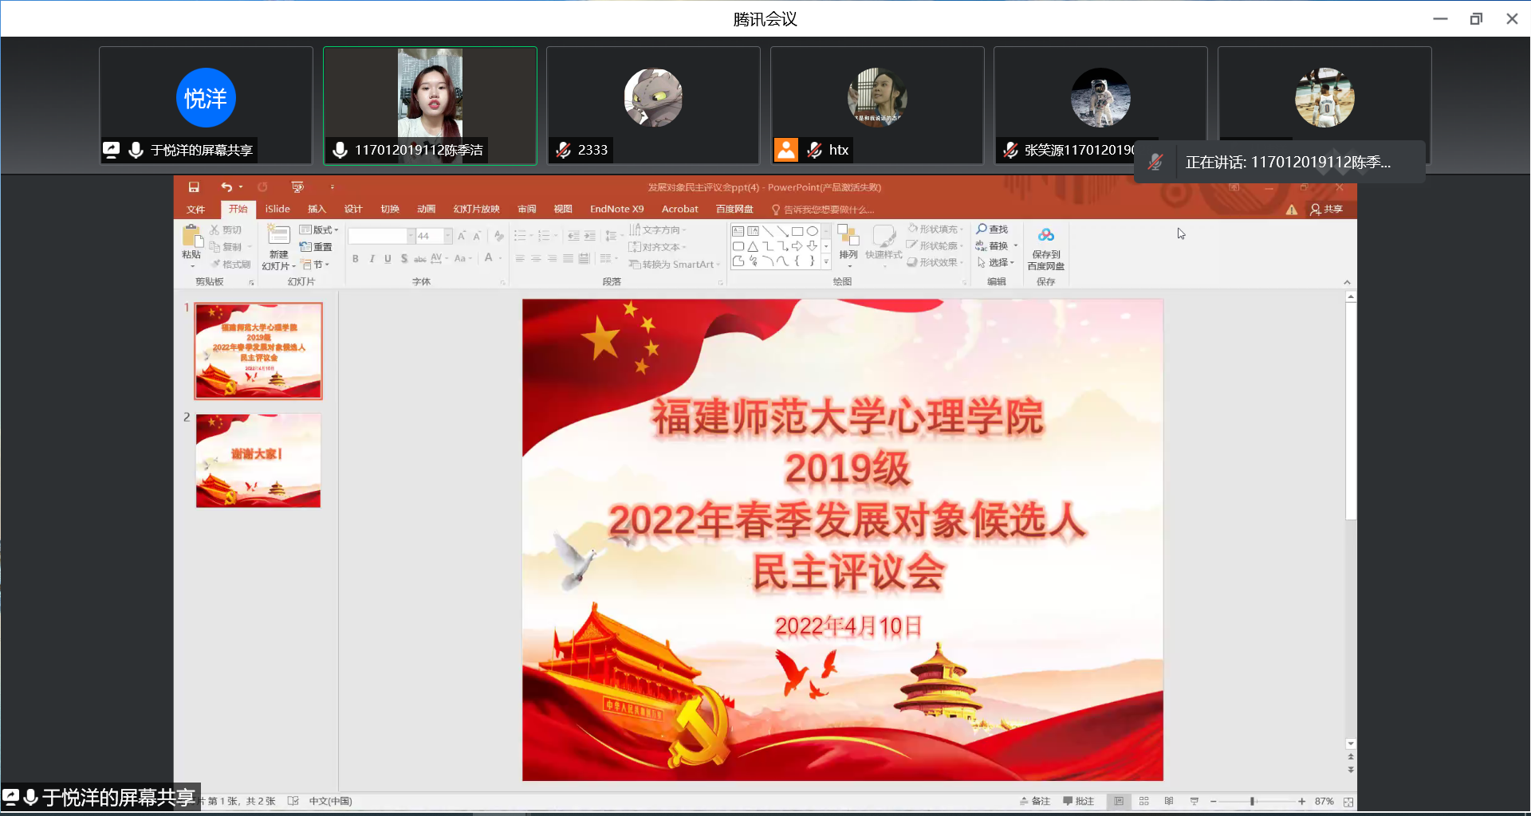Expand the Layout (版式) dropdown
Screen dimensions: 1531x816
(319, 229)
